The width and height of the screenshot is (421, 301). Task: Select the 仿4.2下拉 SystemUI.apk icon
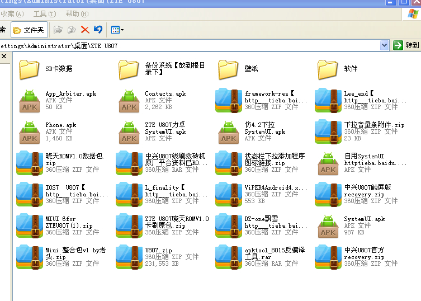tap(229, 132)
